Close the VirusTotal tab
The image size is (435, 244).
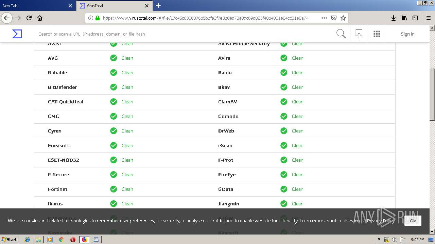pos(147,6)
